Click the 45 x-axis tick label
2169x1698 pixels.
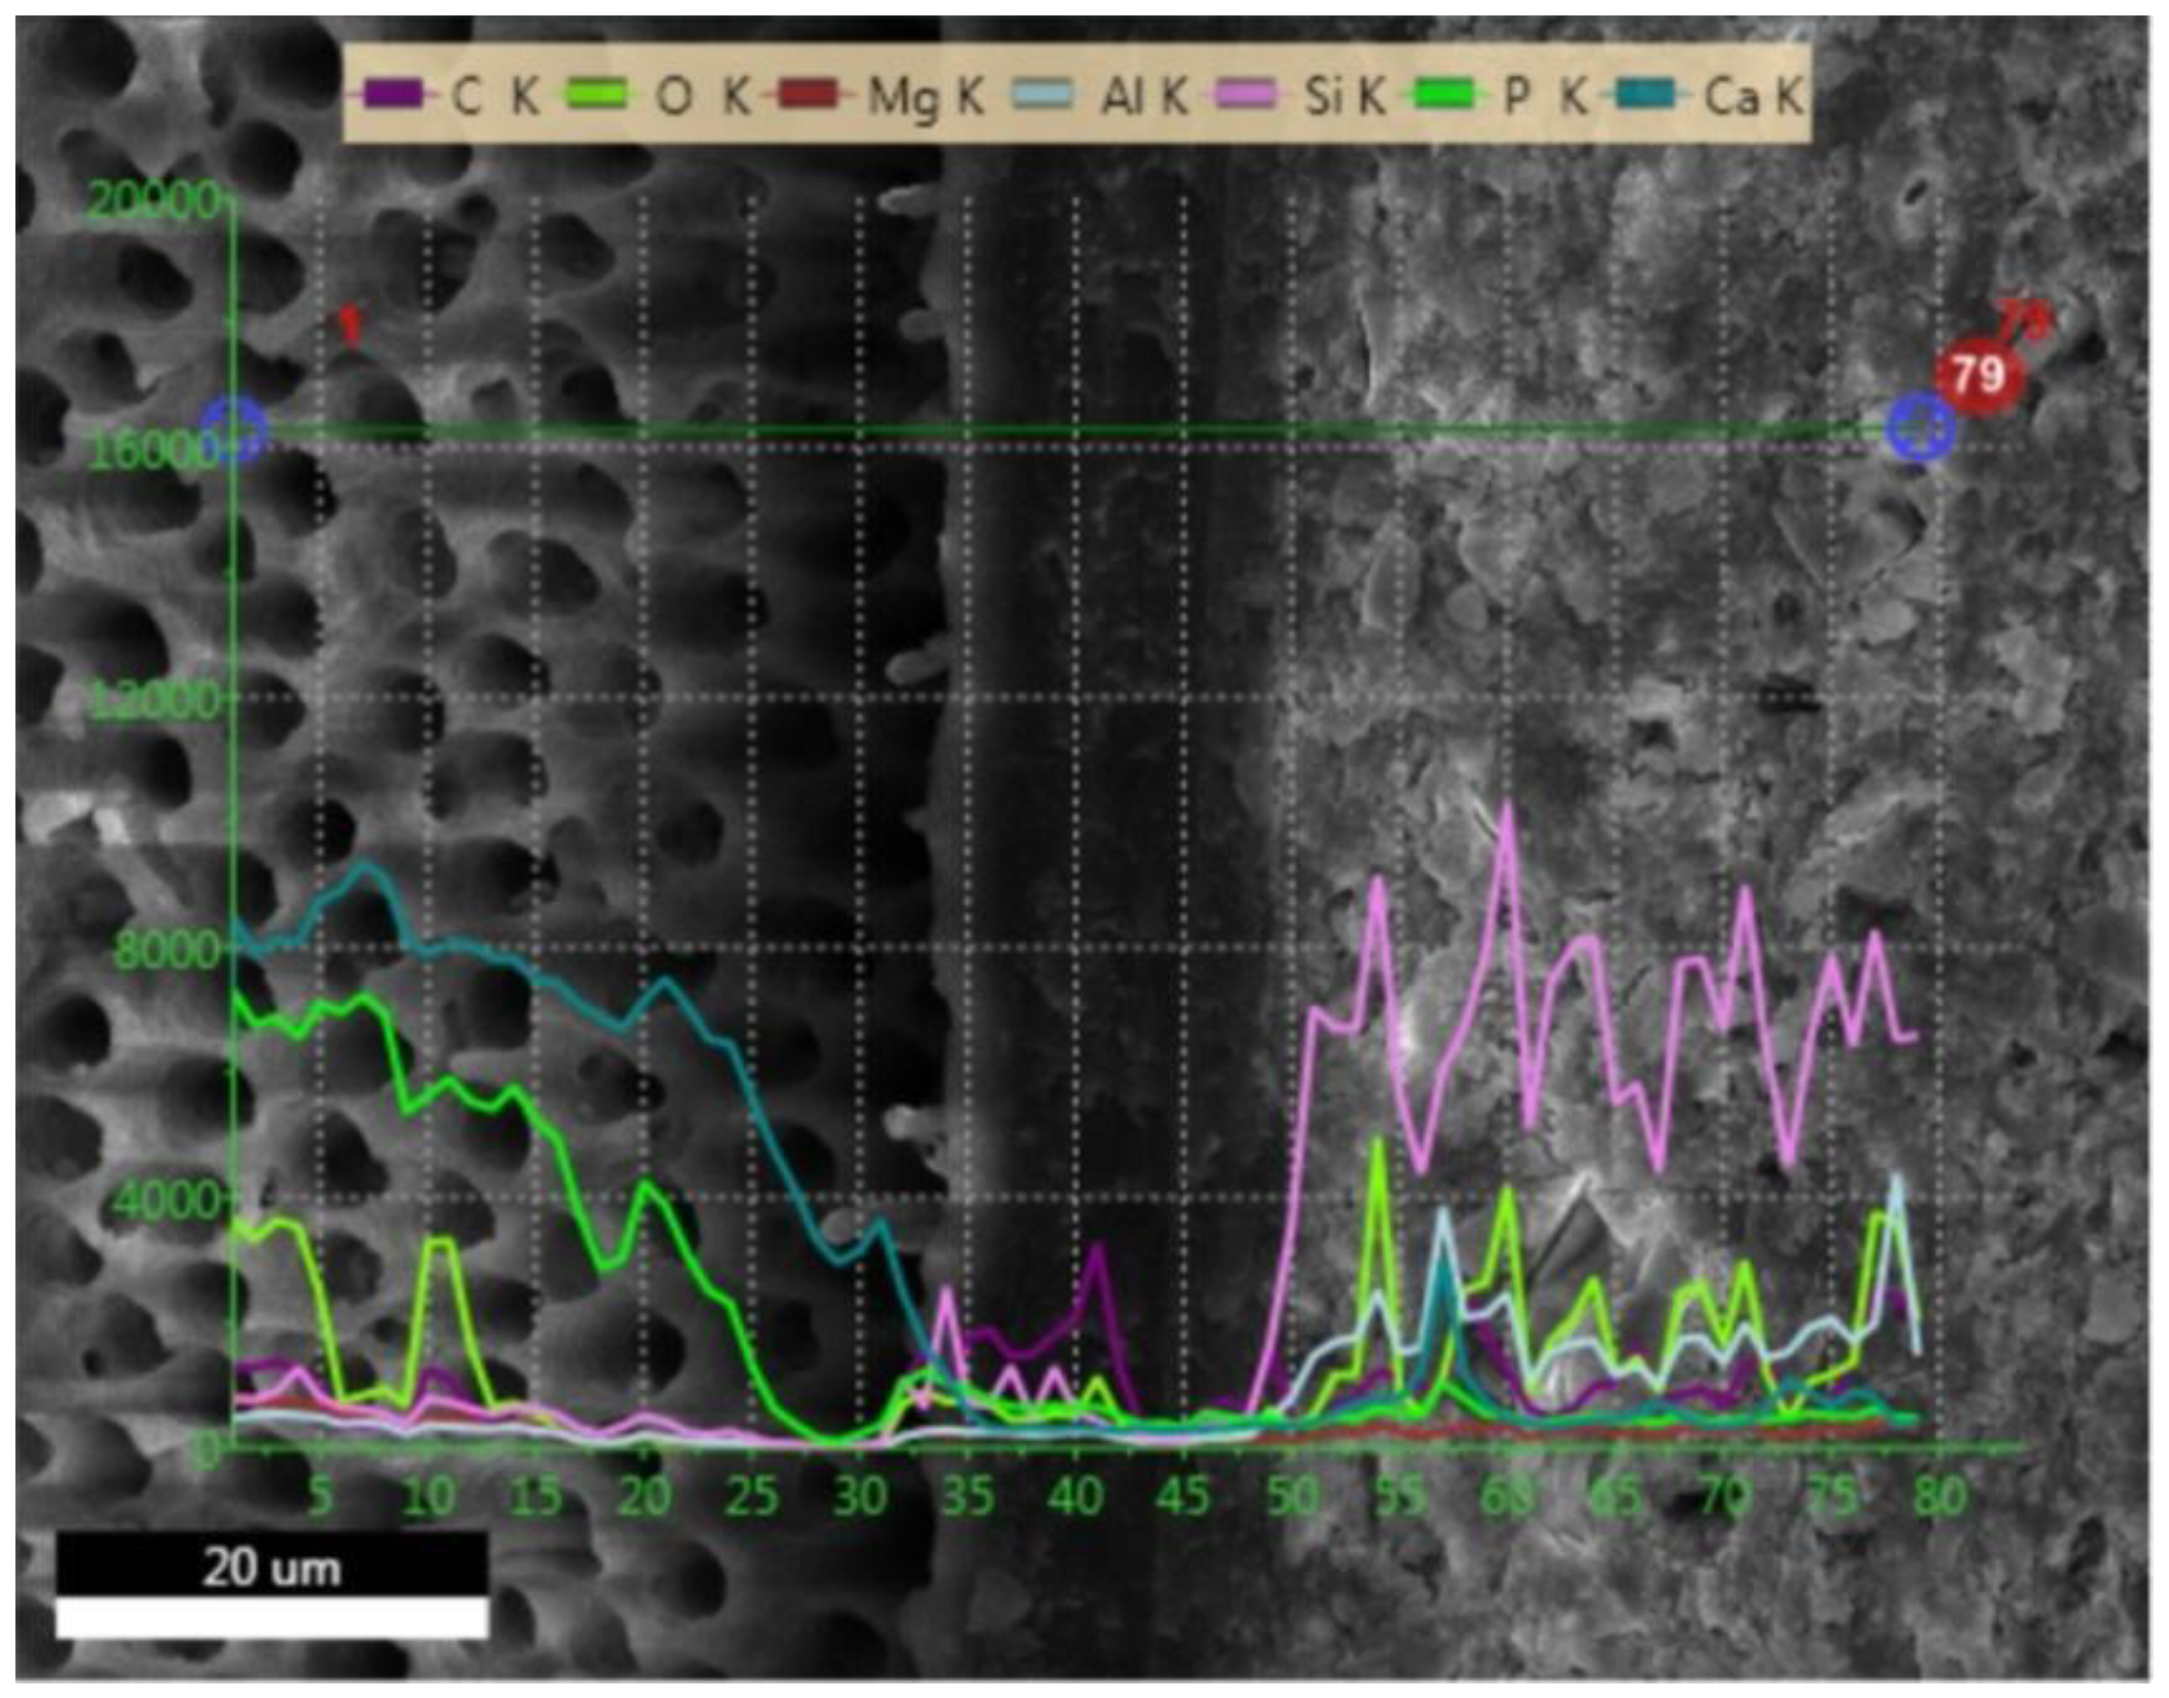click(1185, 1497)
